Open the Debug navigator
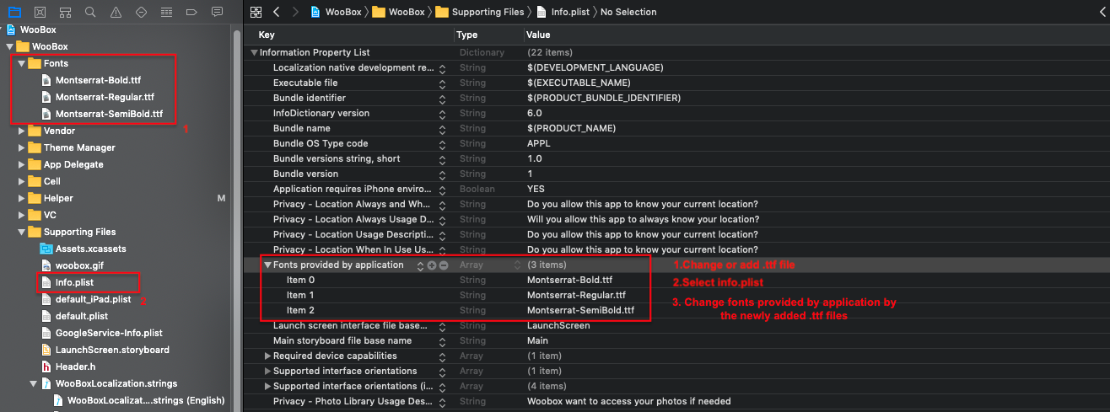 [166, 12]
